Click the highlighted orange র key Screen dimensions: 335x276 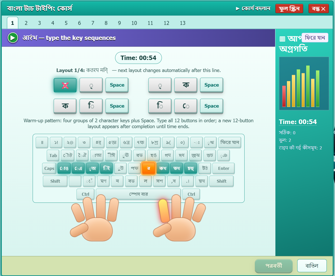point(148,168)
